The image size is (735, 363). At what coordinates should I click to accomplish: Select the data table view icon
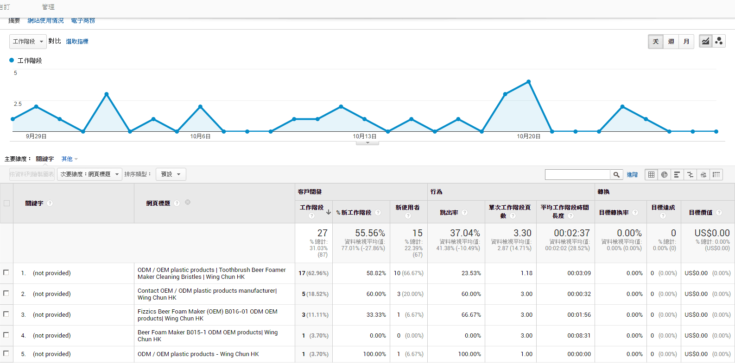(x=651, y=175)
